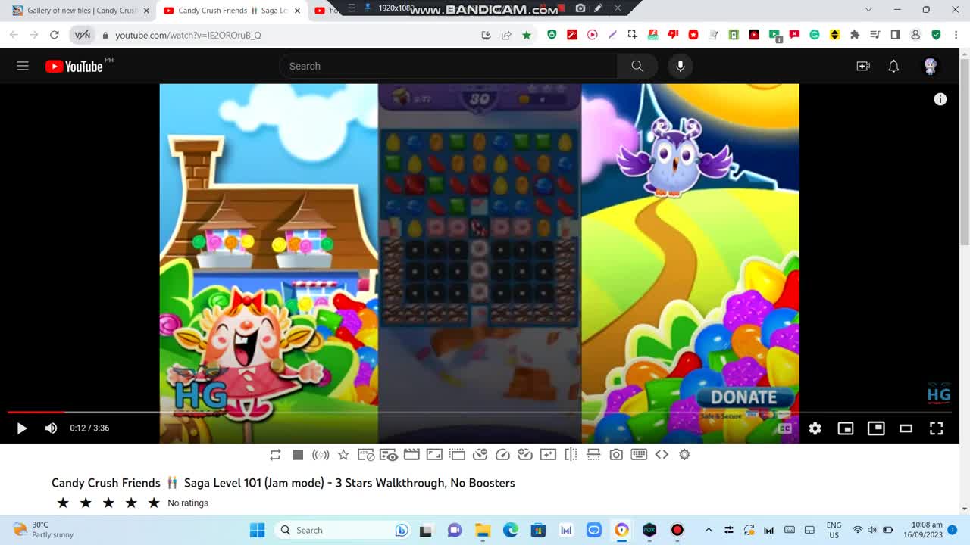The width and height of the screenshot is (970, 545).
Task: Click the embed code brackets icon
Action: click(x=662, y=454)
